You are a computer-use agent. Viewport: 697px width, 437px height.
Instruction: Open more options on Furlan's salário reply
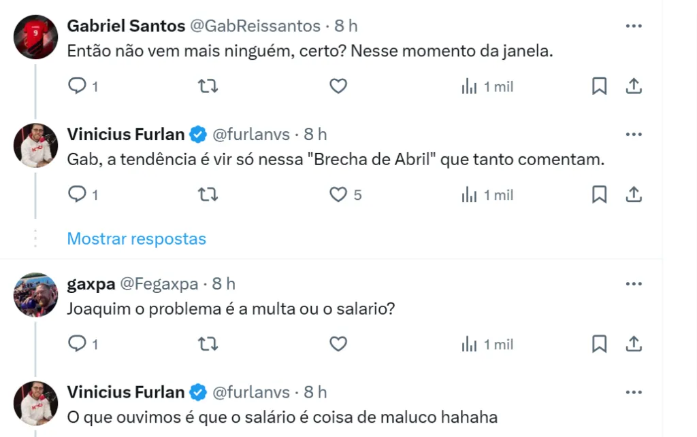point(634,393)
